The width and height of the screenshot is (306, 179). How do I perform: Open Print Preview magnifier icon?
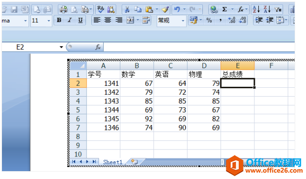tap(74, 9)
